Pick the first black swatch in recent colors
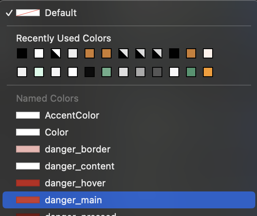 (22, 54)
